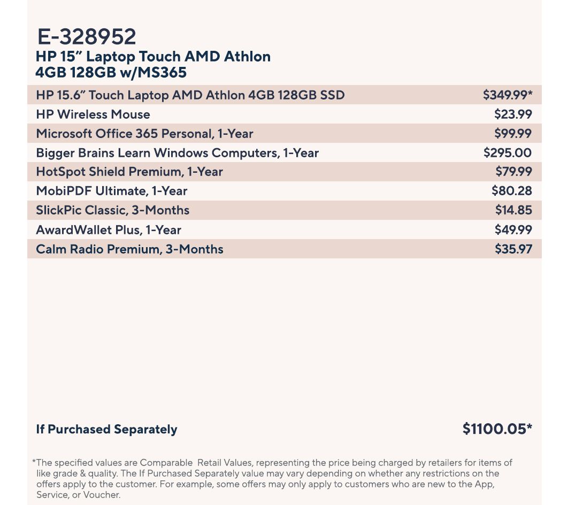The height and width of the screenshot is (505, 568).
Task: Click the $99.99 Office 365 price
Action: click(x=513, y=134)
